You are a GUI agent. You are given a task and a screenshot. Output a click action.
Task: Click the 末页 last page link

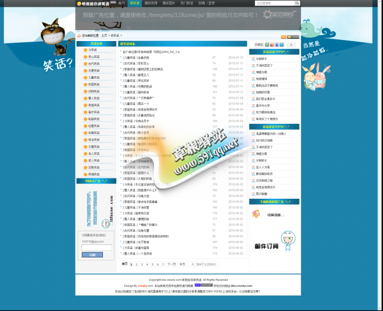[x=182, y=264]
